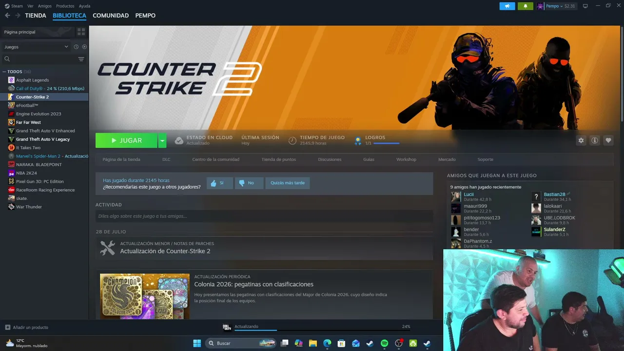
Task: Go to the COMUNIDAD tab
Action: [x=111, y=16]
